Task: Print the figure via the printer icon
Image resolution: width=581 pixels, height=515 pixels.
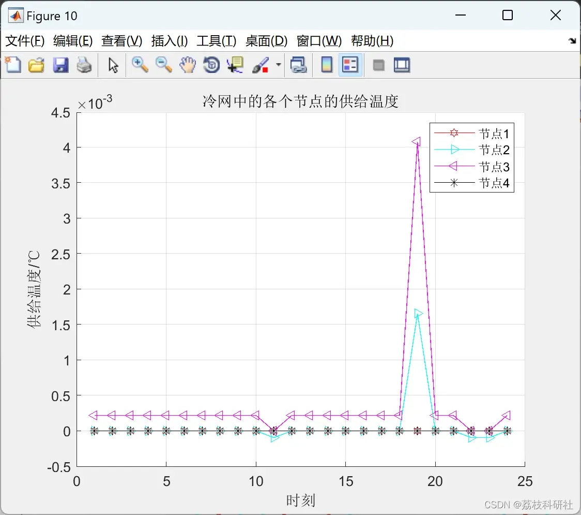Action: point(84,65)
